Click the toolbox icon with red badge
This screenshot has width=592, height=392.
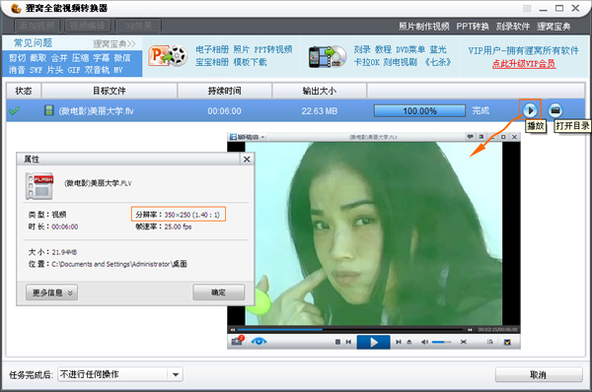point(238,341)
